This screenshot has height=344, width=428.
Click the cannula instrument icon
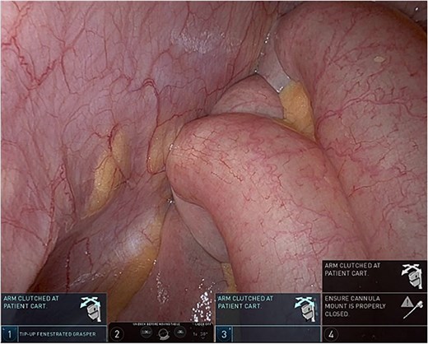[413, 310]
